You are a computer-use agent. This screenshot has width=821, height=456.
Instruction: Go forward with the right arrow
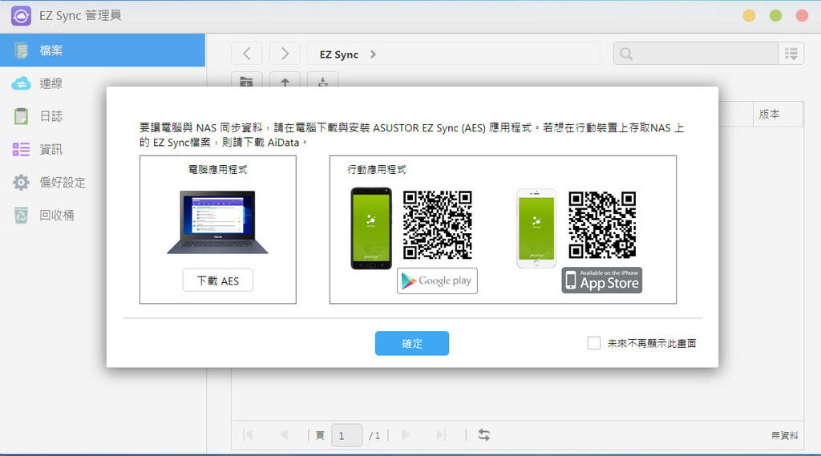point(285,54)
